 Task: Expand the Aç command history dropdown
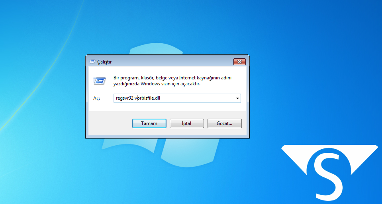point(237,98)
